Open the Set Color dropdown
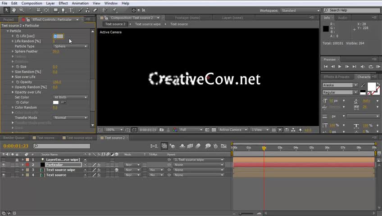The image size is (382, 216). (70, 97)
